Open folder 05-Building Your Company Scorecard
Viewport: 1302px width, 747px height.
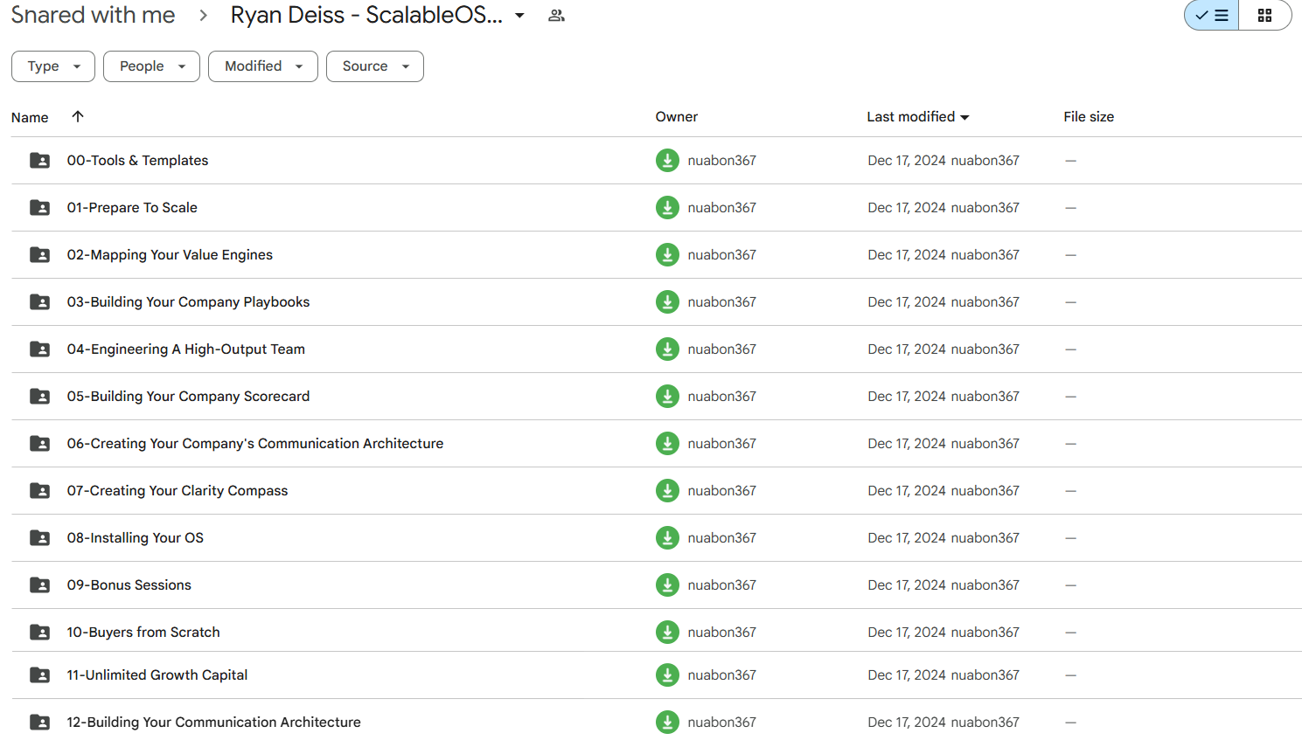point(188,397)
